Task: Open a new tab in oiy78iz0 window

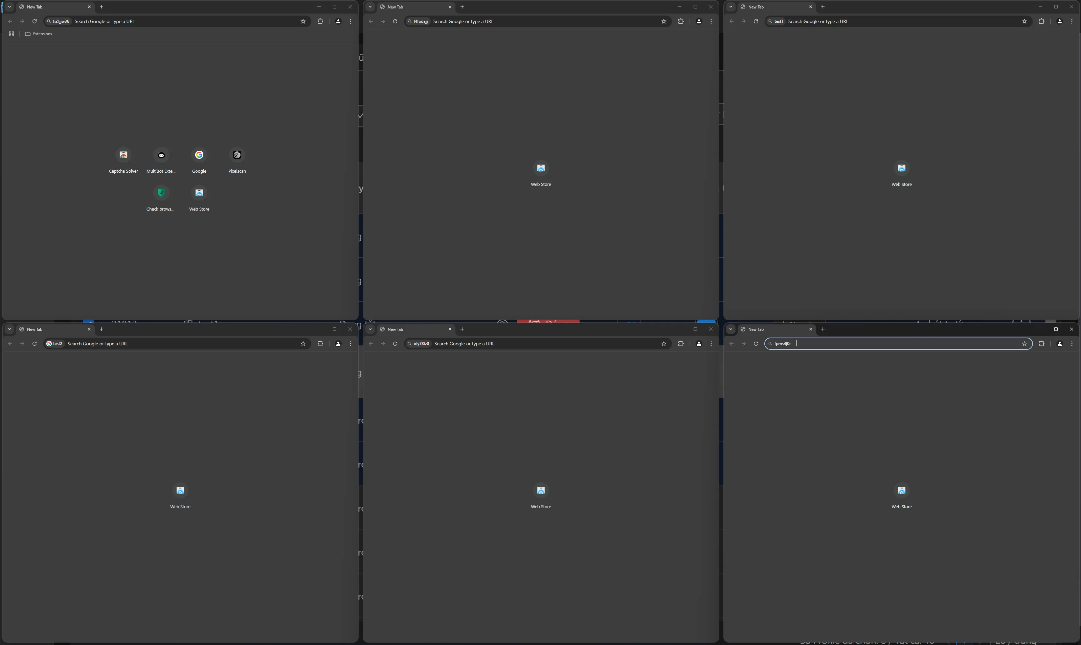Action: click(462, 329)
